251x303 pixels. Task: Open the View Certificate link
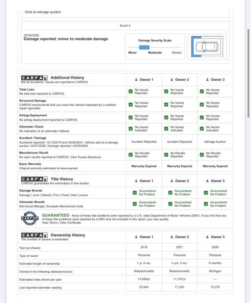pyautogui.click(x=70, y=223)
